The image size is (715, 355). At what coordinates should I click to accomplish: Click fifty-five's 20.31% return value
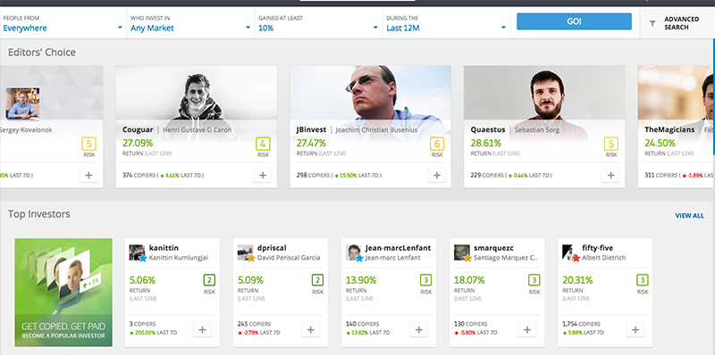pyautogui.click(x=577, y=280)
